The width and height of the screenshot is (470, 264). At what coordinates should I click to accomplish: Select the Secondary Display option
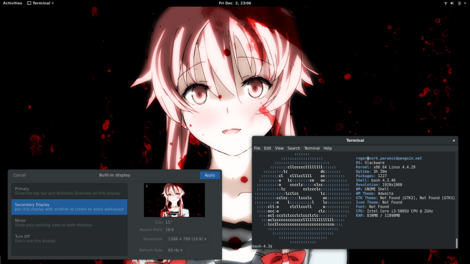[x=69, y=207]
